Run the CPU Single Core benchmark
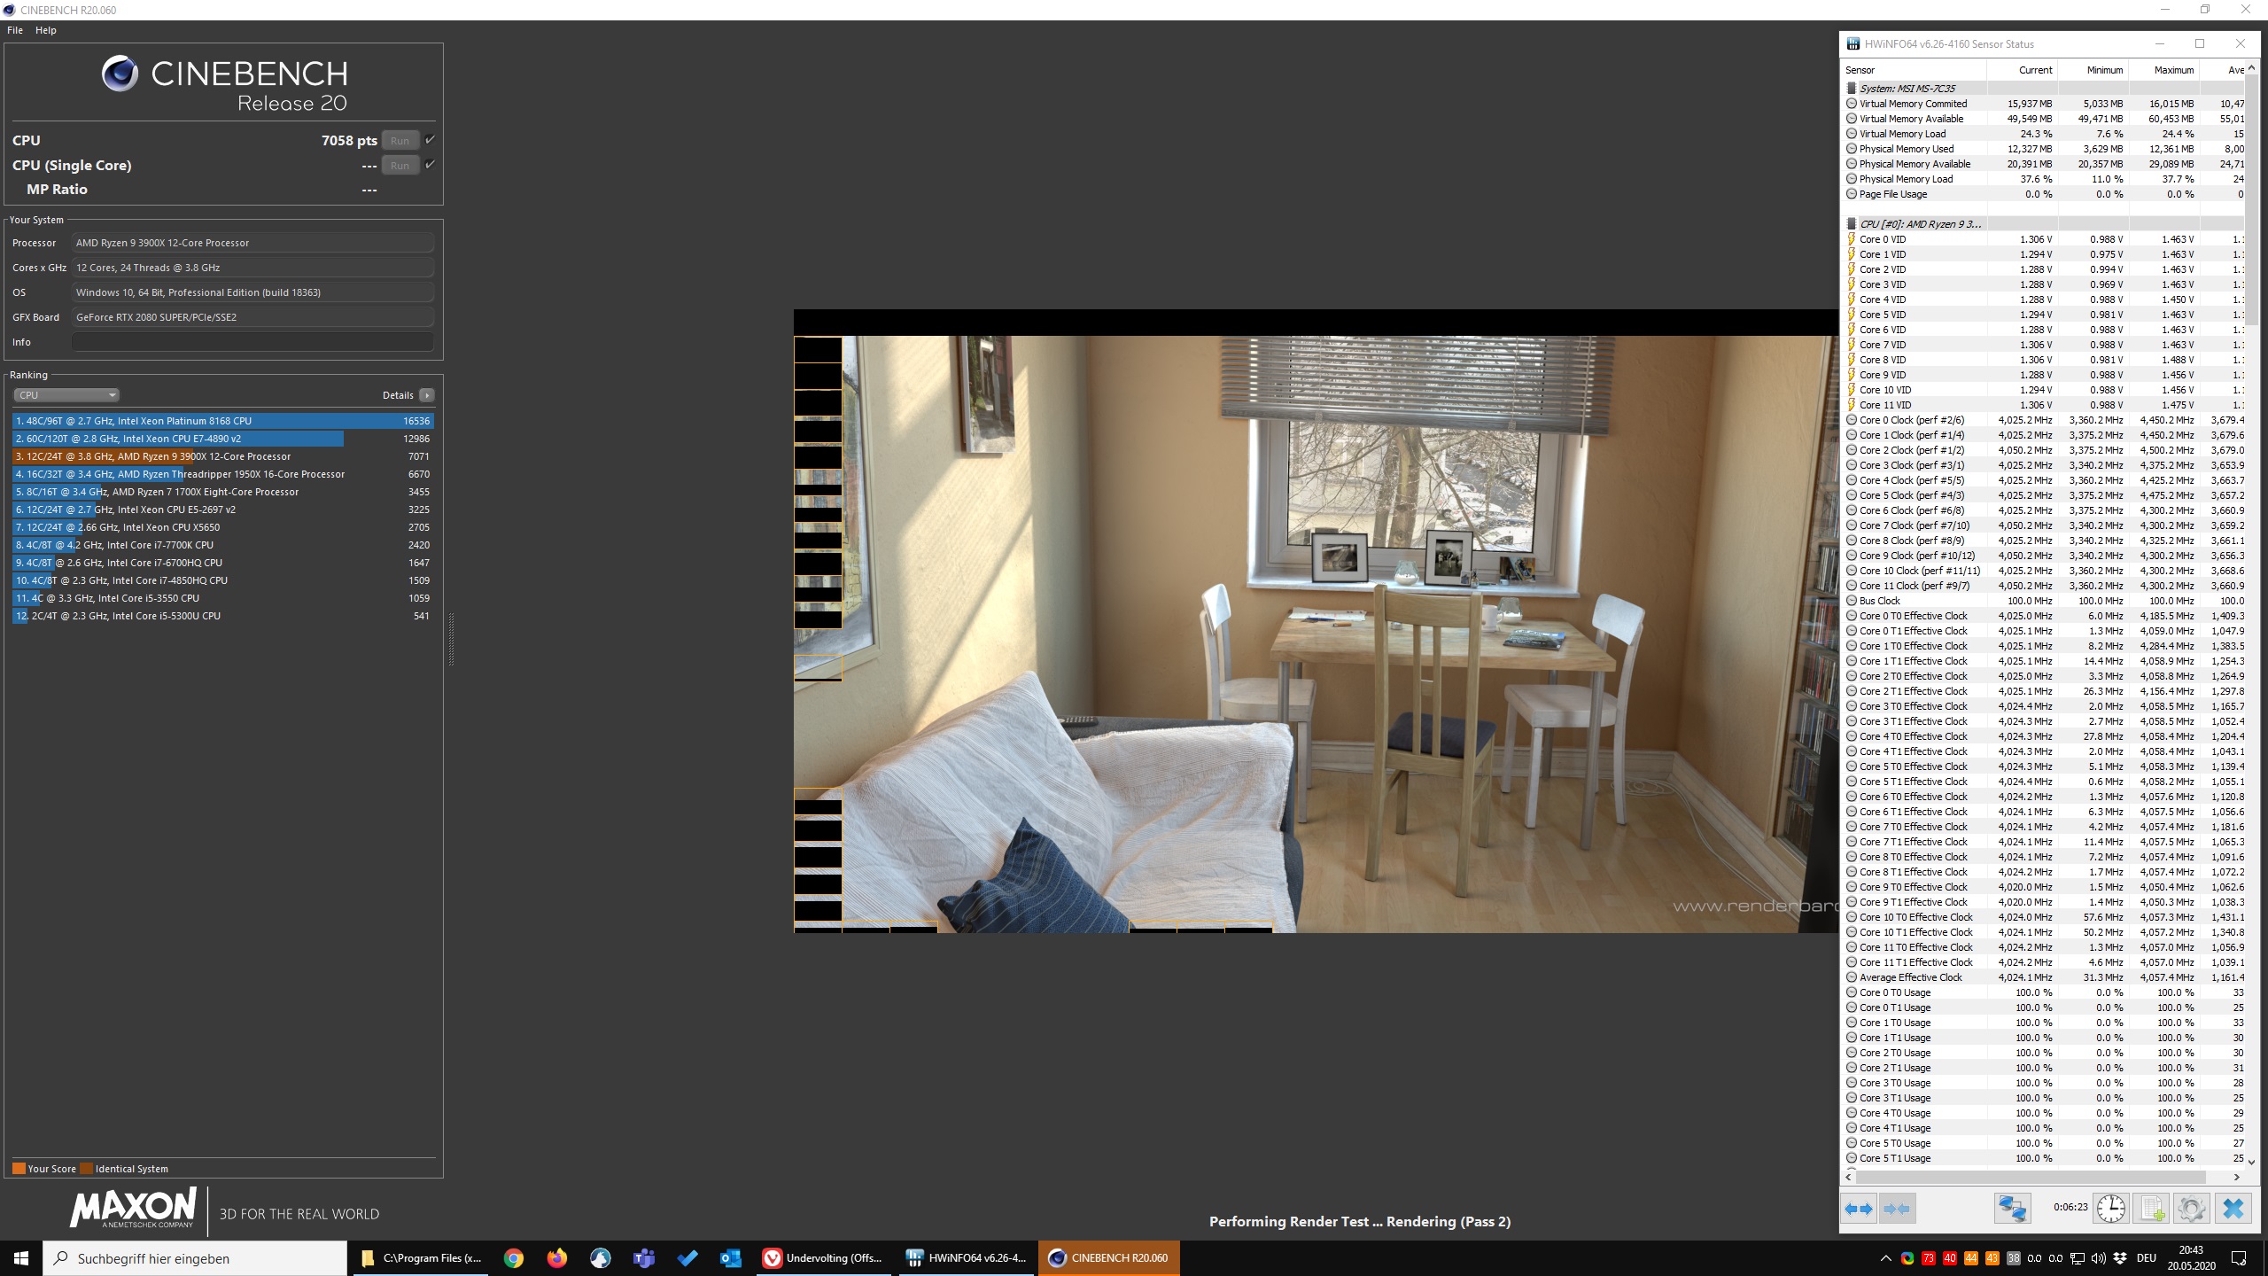The width and height of the screenshot is (2268, 1276). 400,165
